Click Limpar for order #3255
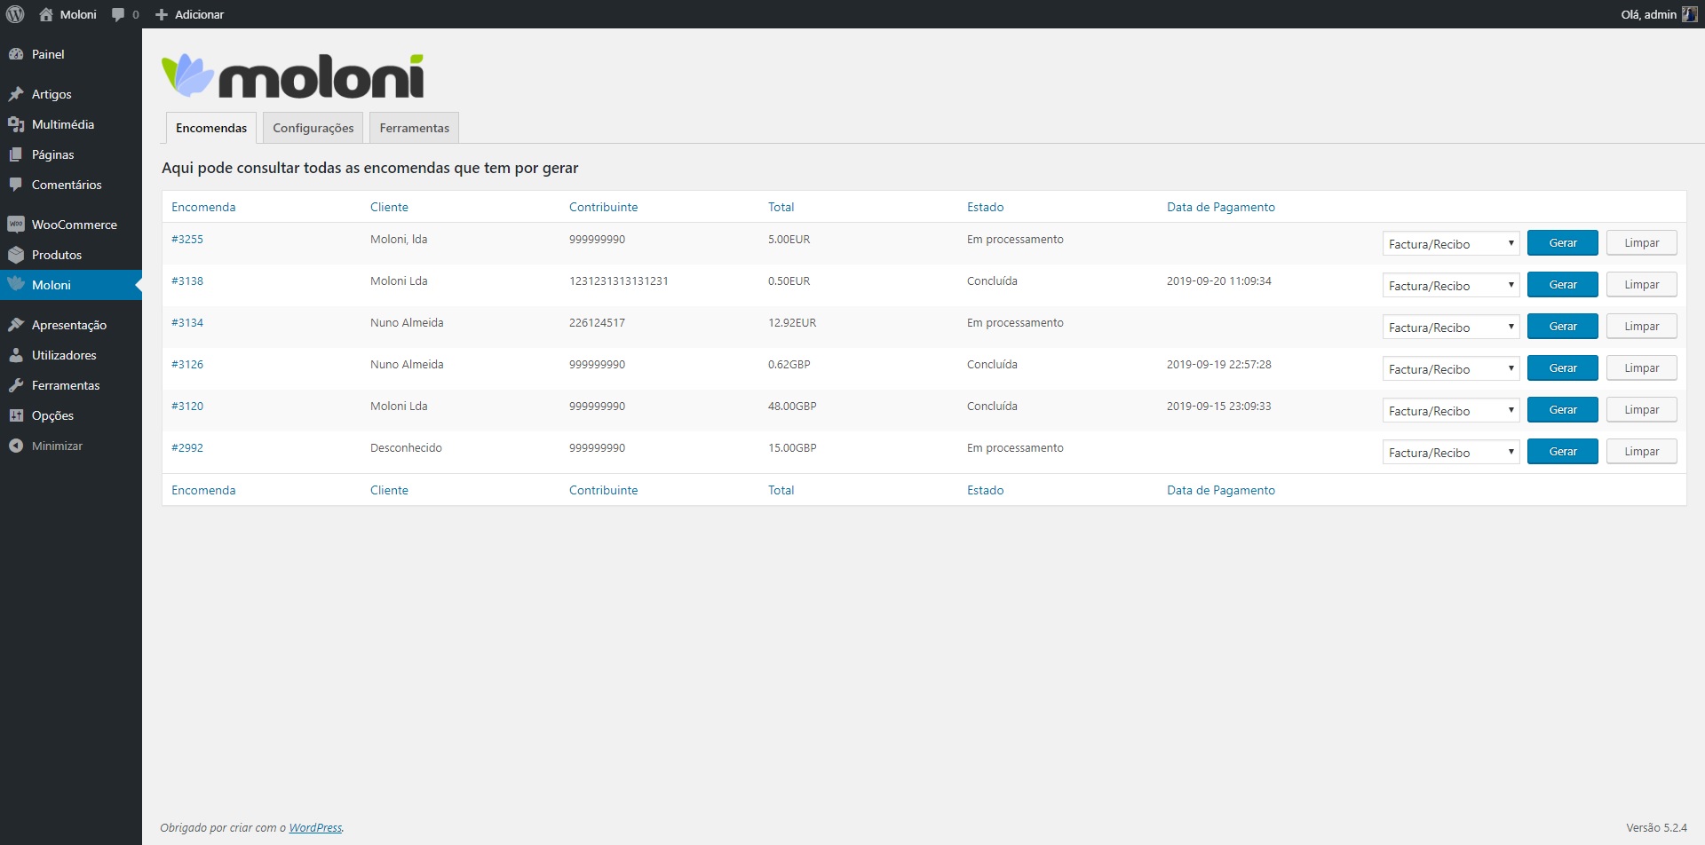Viewport: 1705px width, 845px height. click(x=1642, y=243)
